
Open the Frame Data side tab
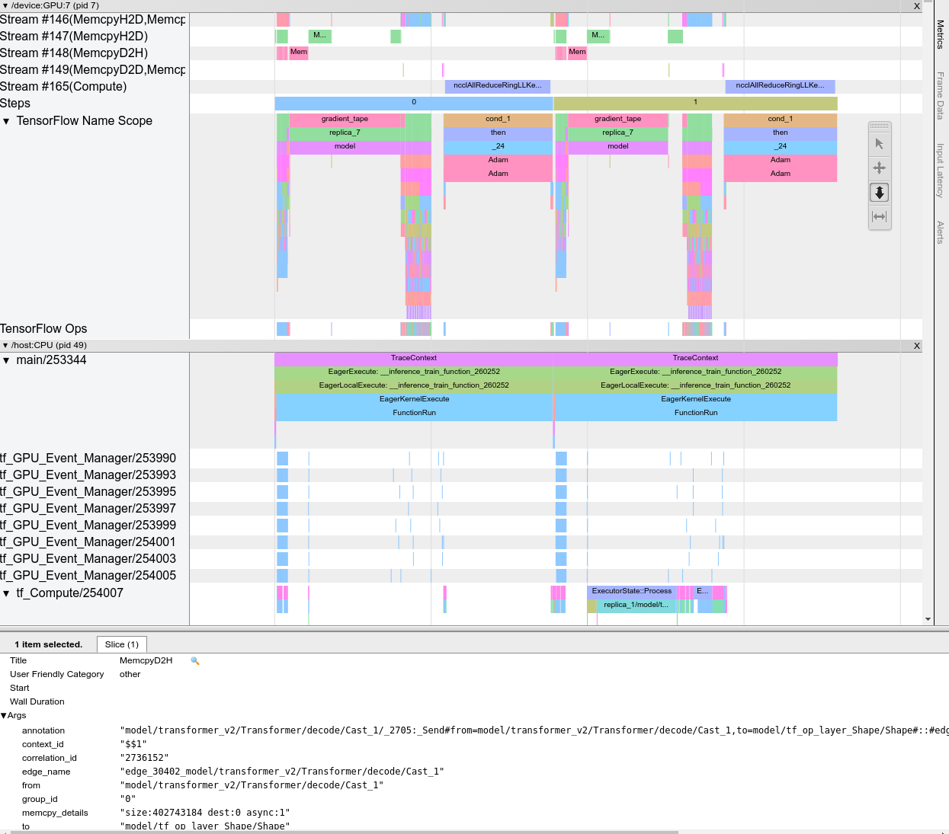pyautogui.click(x=941, y=95)
